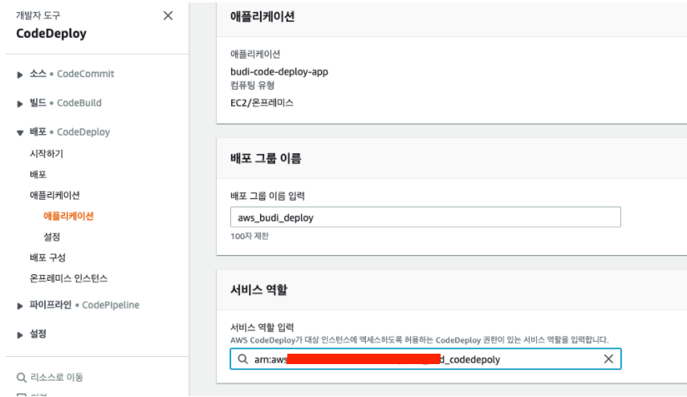Click the 서비스 역할 section heading
The image size is (687, 397).
pos(258,290)
